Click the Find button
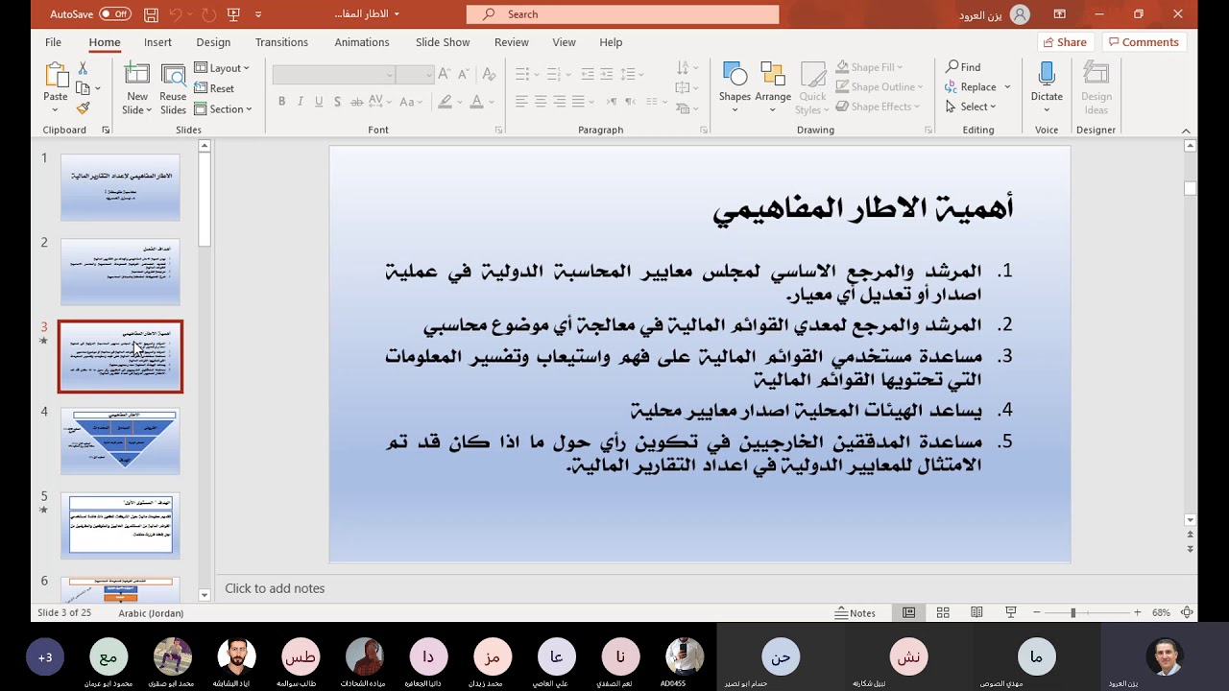 coord(963,67)
